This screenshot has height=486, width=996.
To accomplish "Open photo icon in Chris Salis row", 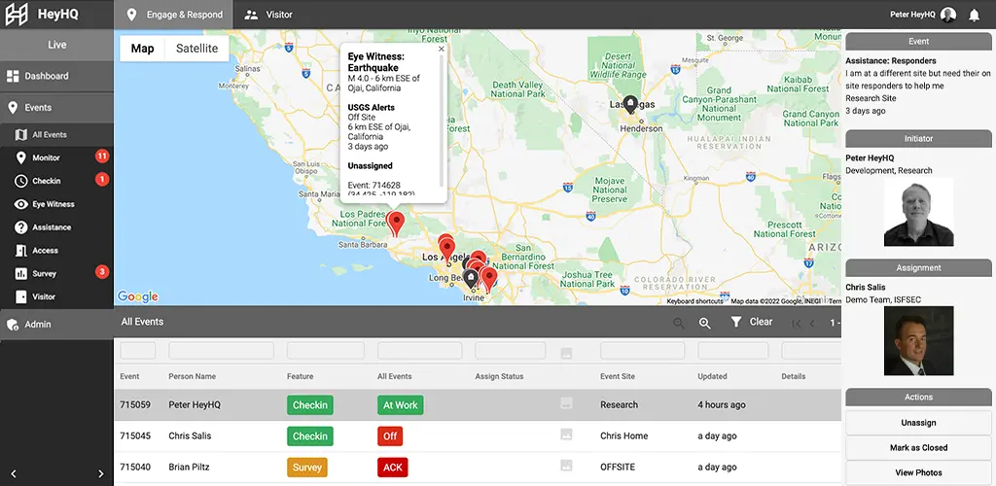I will pos(567,434).
